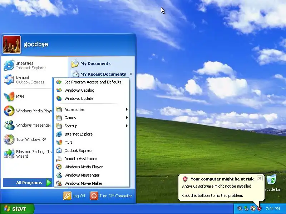Image resolution: width=286 pixels, height=214 pixels.
Task: Open MSN icon in All Programs list
Action: [59, 142]
